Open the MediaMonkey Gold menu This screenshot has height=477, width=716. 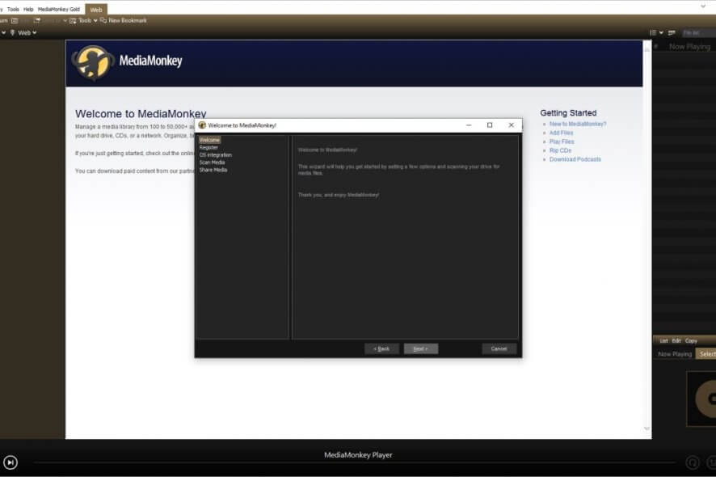58,9
